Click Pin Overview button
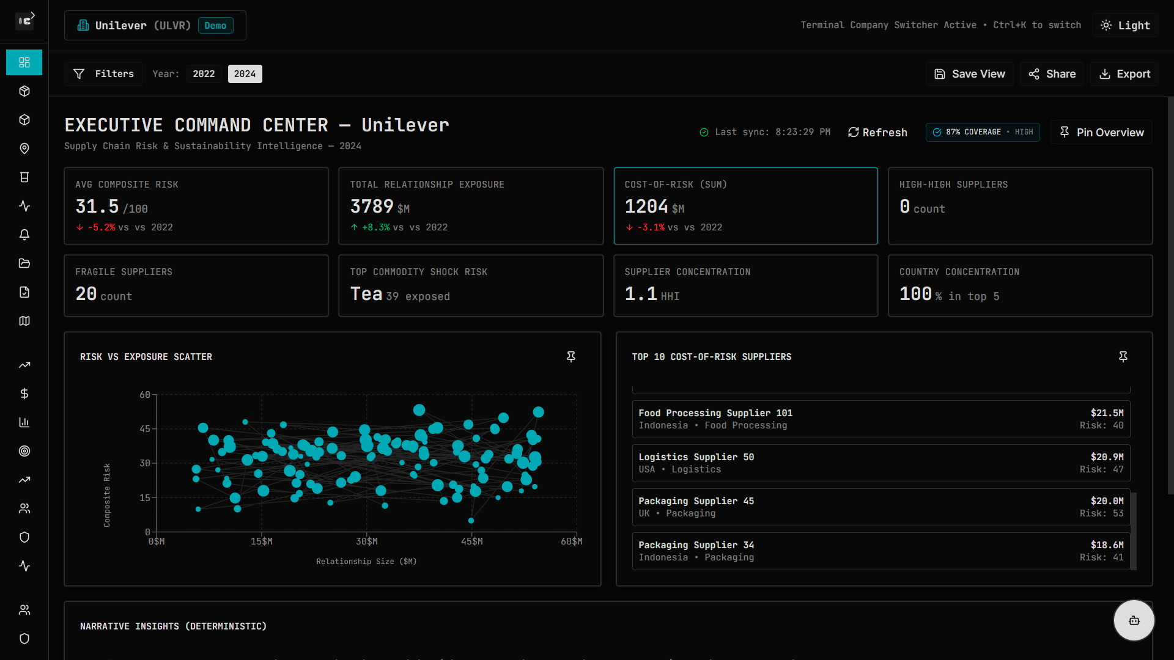1174x660 pixels. point(1101,133)
